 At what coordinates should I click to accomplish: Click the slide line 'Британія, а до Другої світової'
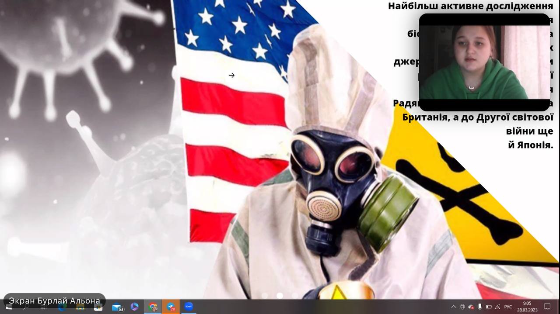coord(478,117)
